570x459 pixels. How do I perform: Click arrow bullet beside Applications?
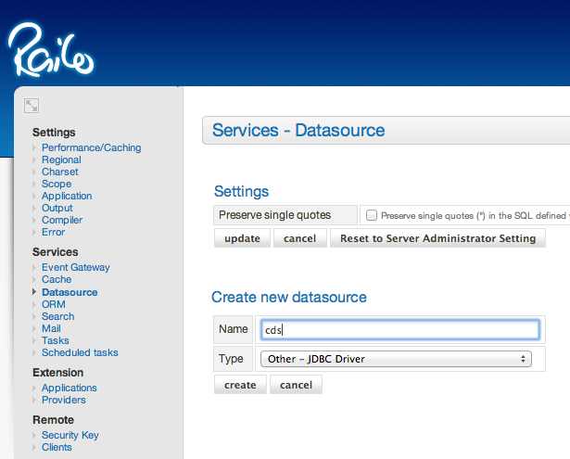tap(34, 388)
